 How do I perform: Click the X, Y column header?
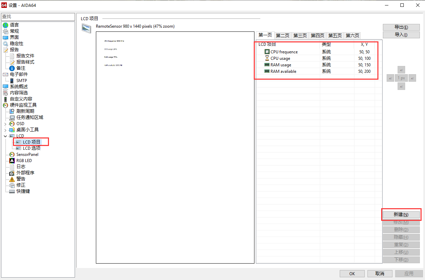point(364,44)
